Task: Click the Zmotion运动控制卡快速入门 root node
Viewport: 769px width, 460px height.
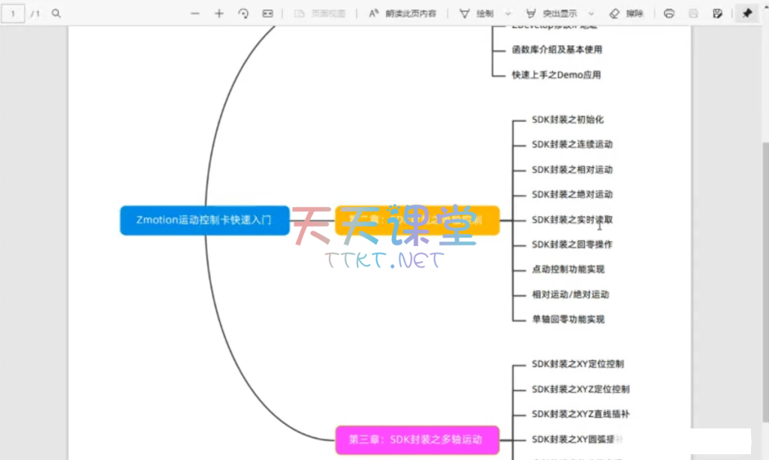Action: click(204, 221)
